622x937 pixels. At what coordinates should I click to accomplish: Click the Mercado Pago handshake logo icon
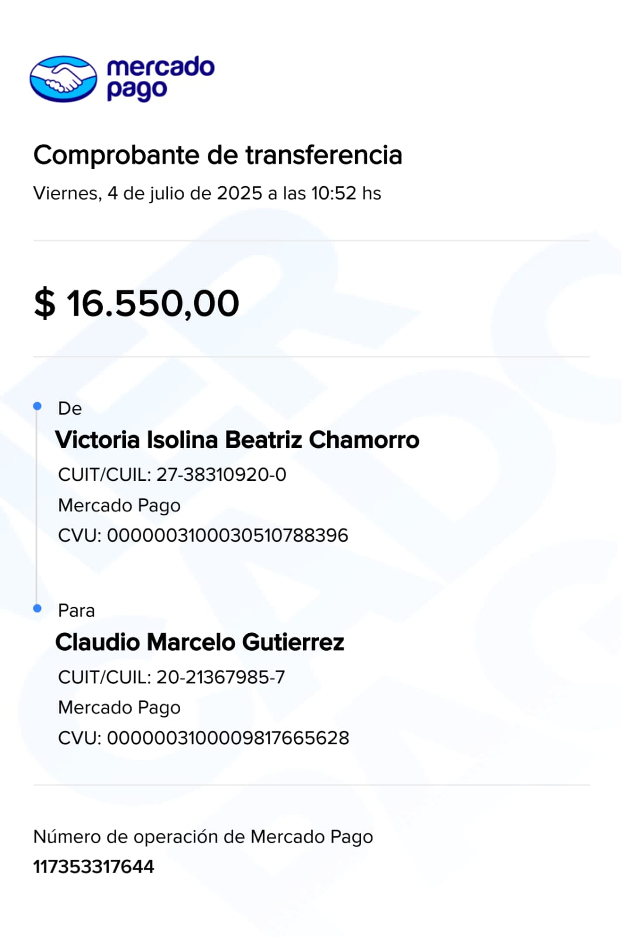[x=63, y=78]
